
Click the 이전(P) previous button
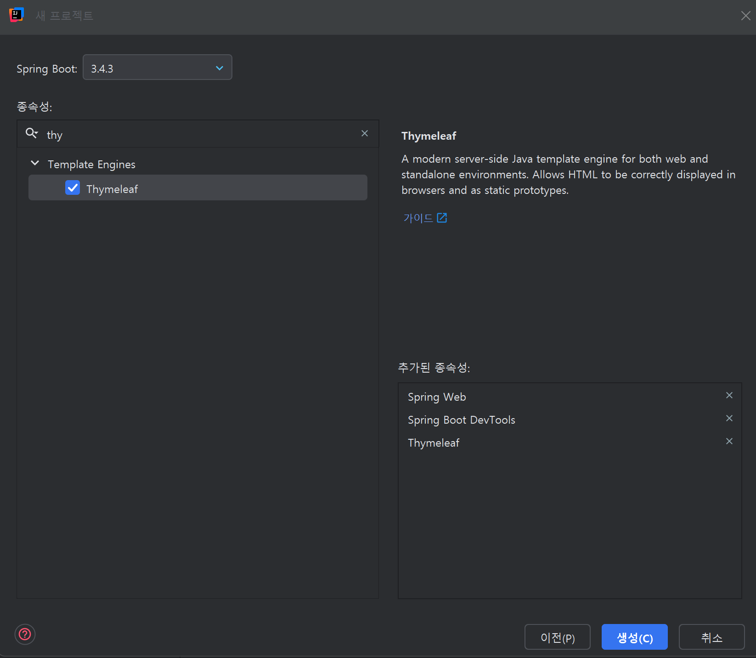(557, 637)
